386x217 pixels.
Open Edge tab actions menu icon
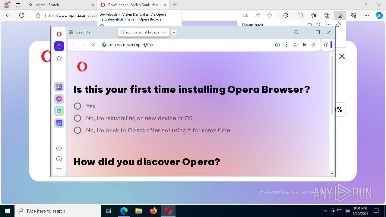tap(18, 5)
